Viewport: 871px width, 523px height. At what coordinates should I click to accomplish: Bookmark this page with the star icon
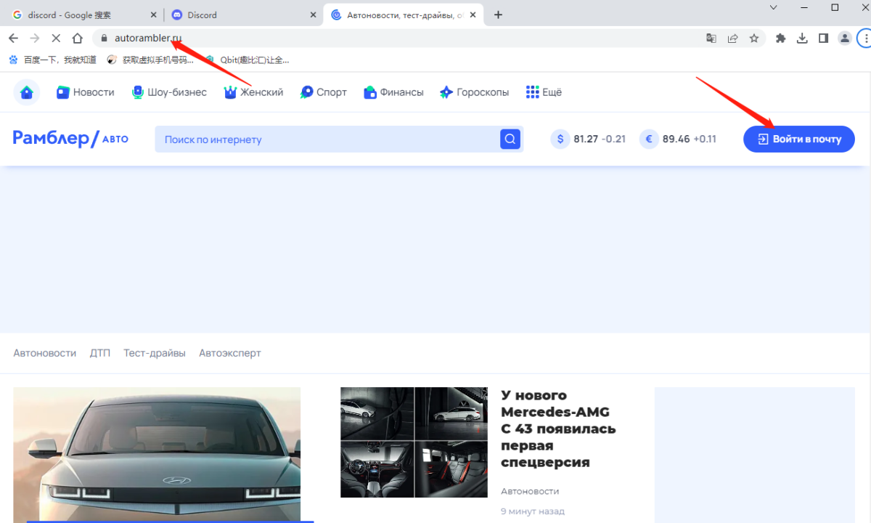(x=754, y=38)
